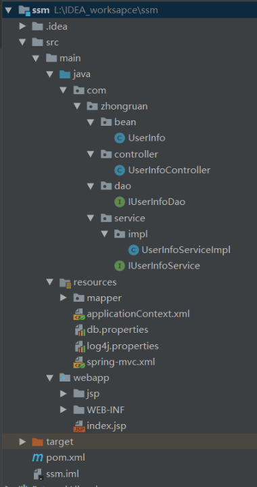Screen dimensions: 257x487
Task: Click the controller package icon
Action: [x=106, y=154]
